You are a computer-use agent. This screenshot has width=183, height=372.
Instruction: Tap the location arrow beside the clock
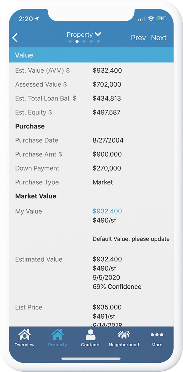(x=36, y=19)
